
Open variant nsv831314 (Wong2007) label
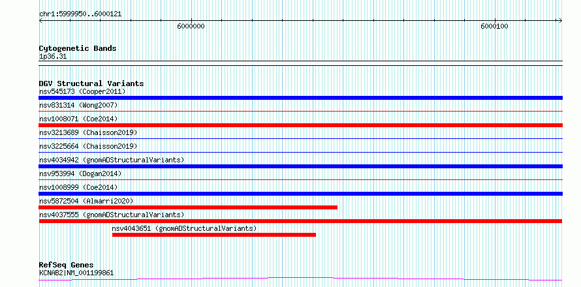pos(78,105)
